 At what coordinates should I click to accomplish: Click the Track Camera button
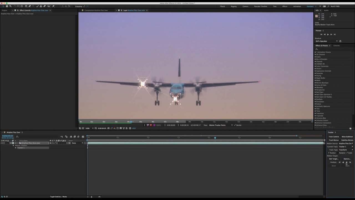[334, 137]
